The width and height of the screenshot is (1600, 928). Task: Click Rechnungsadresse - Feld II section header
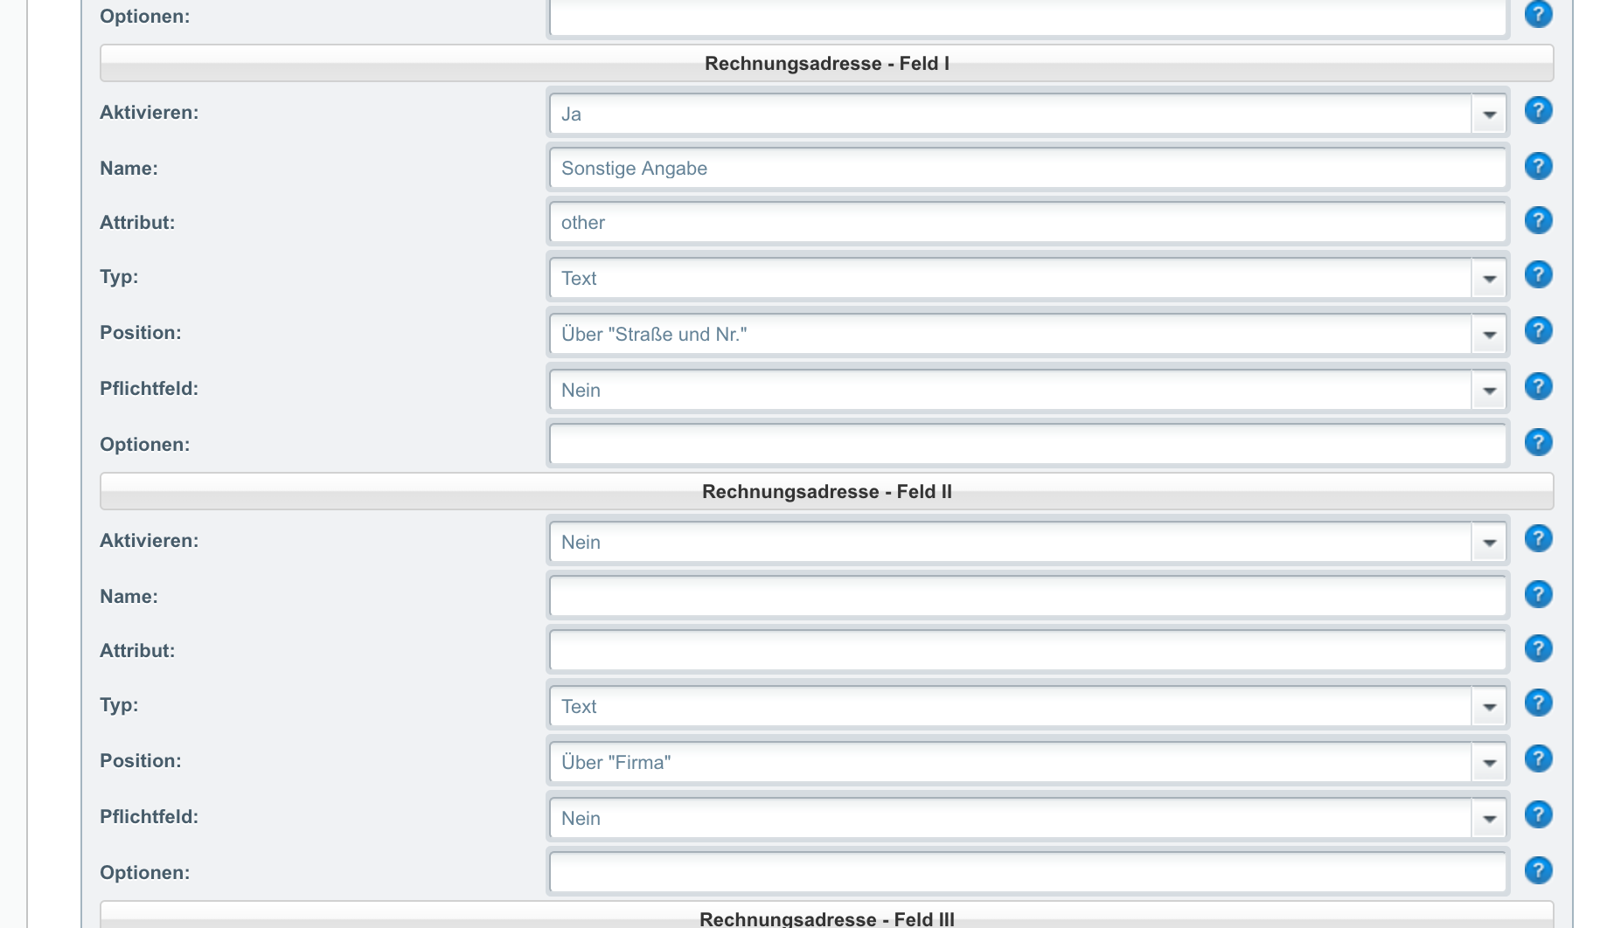827,491
